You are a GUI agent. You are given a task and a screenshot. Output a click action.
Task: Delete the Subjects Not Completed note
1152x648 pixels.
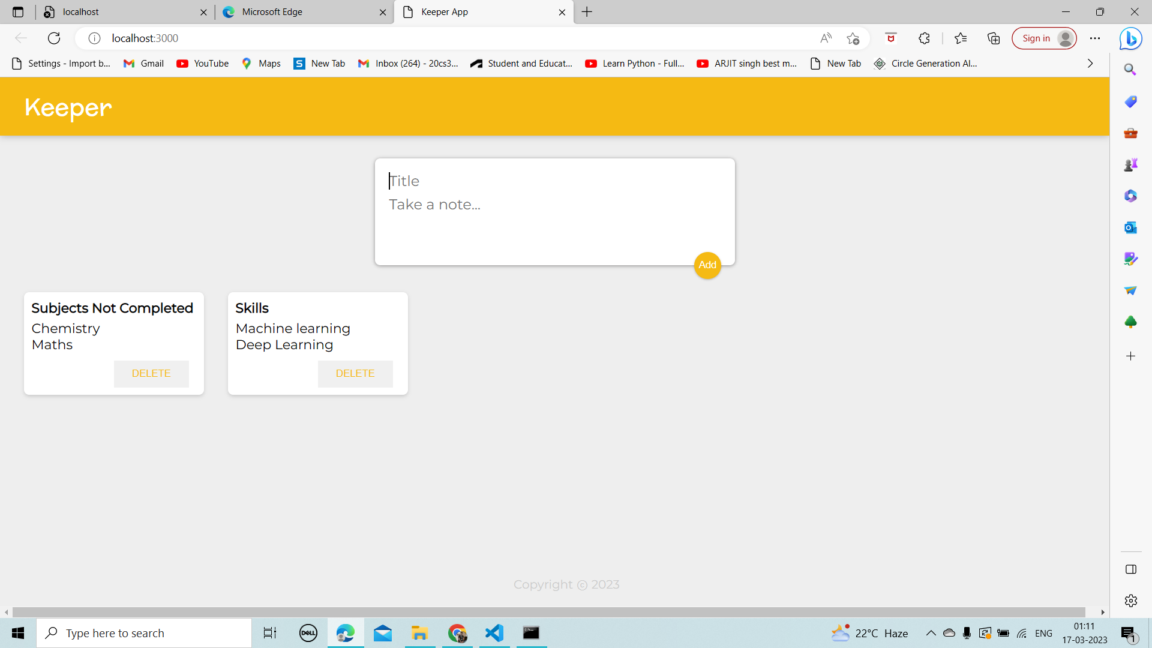tap(151, 373)
